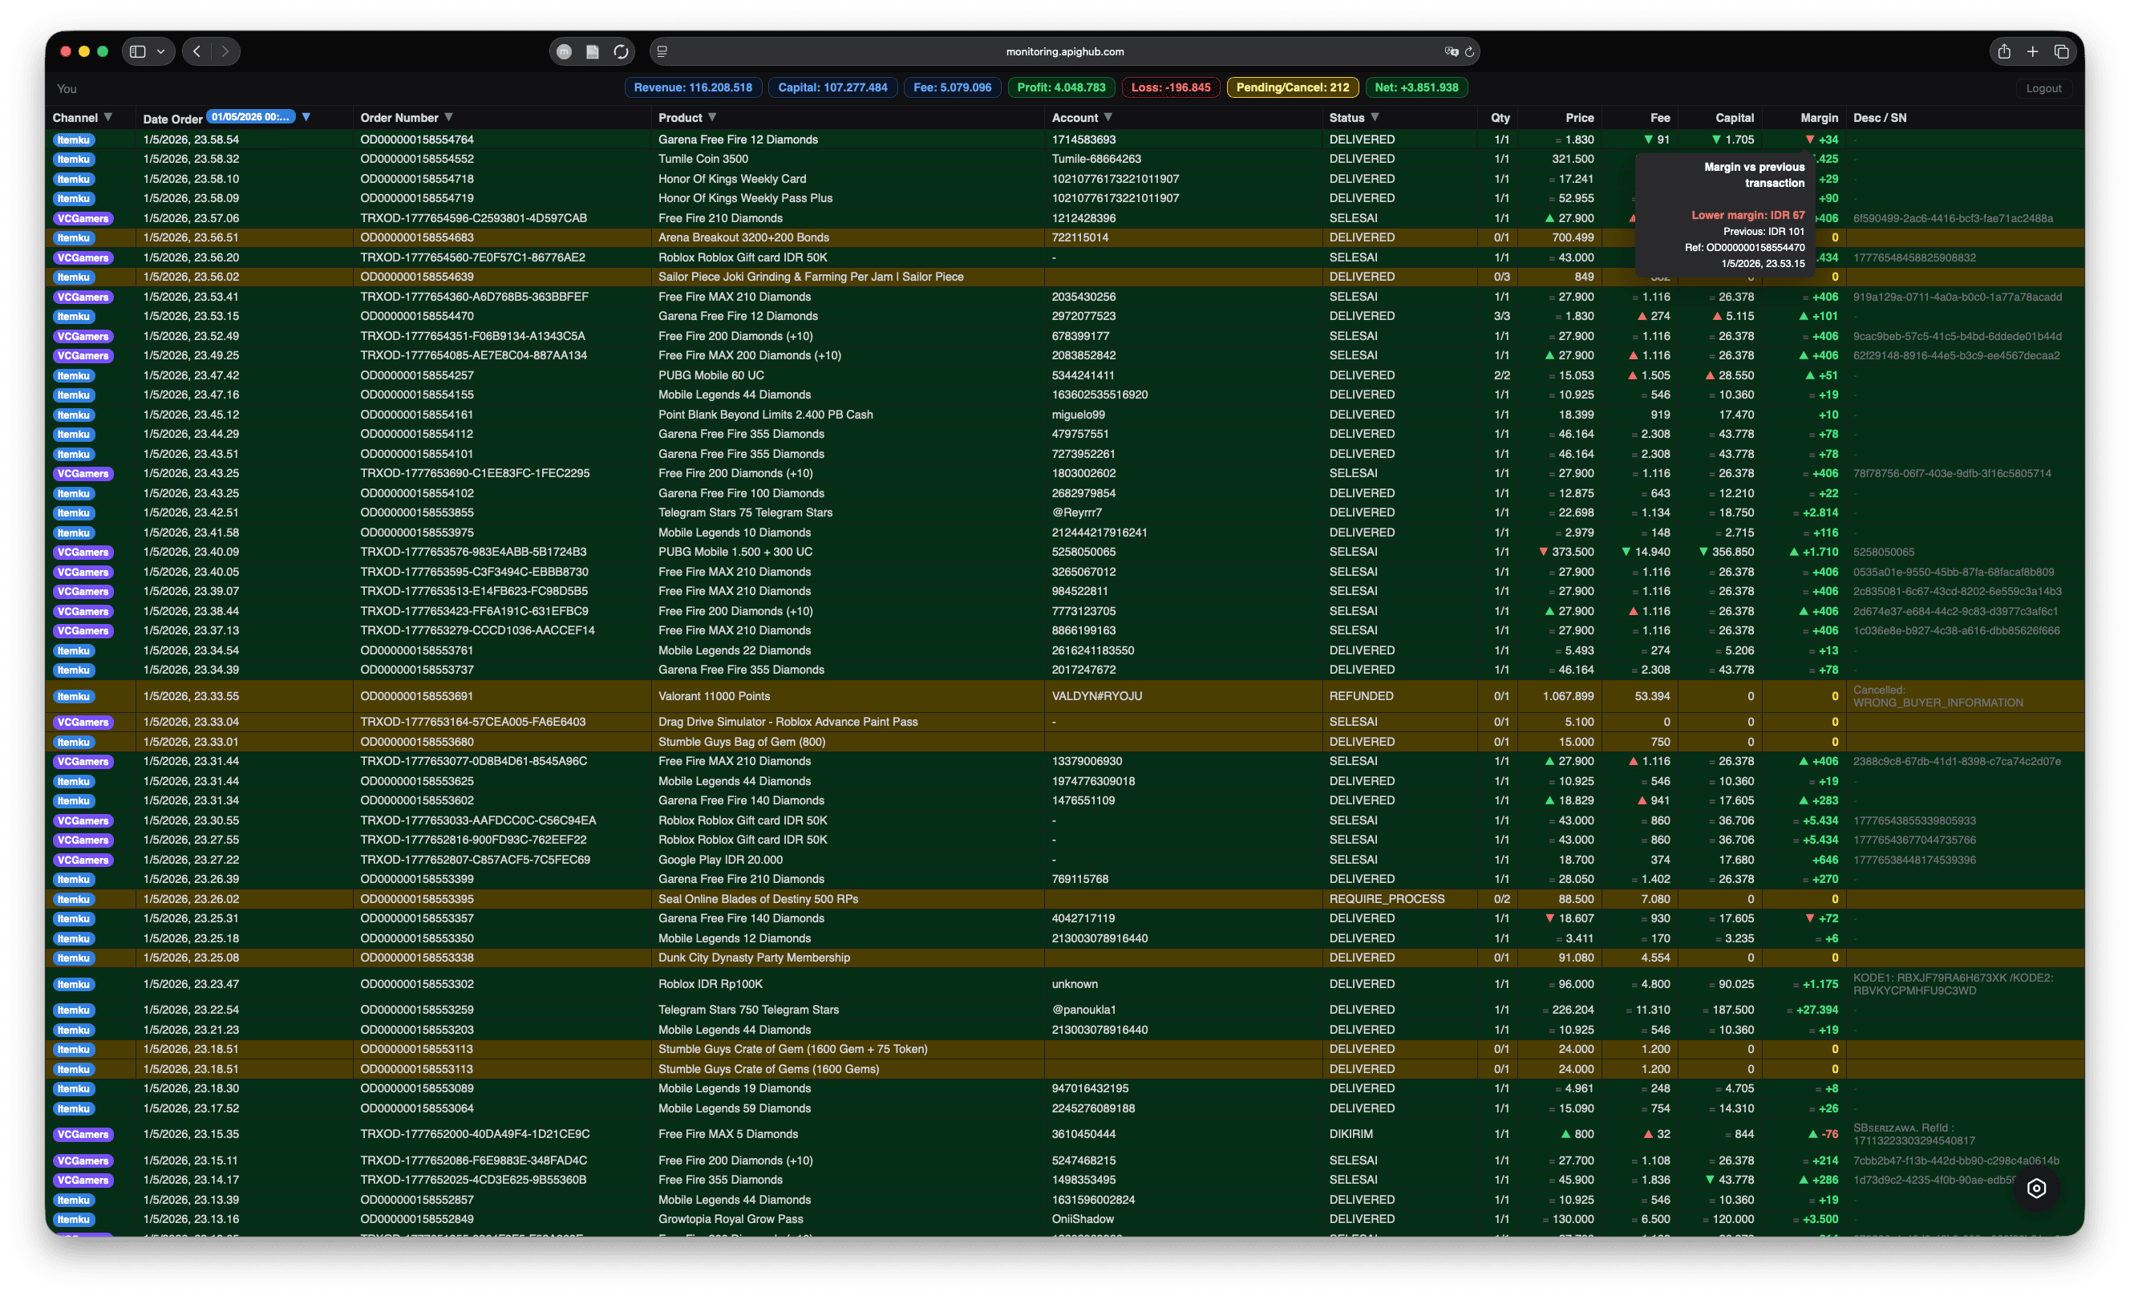The width and height of the screenshot is (2130, 1296).
Task: Click the Cancelled: WRONG_BUYER_INFORMATION description
Action: pos(1937,697)
